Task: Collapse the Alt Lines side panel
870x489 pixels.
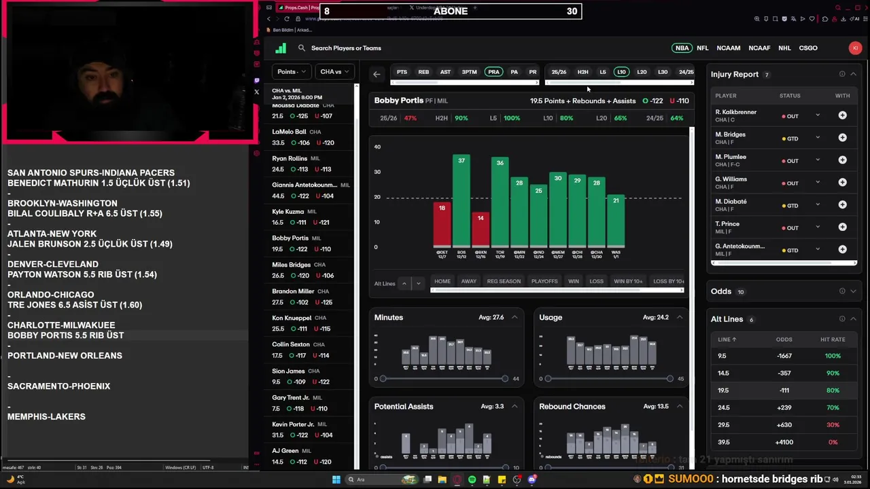Action: click(x=853, y=319)
